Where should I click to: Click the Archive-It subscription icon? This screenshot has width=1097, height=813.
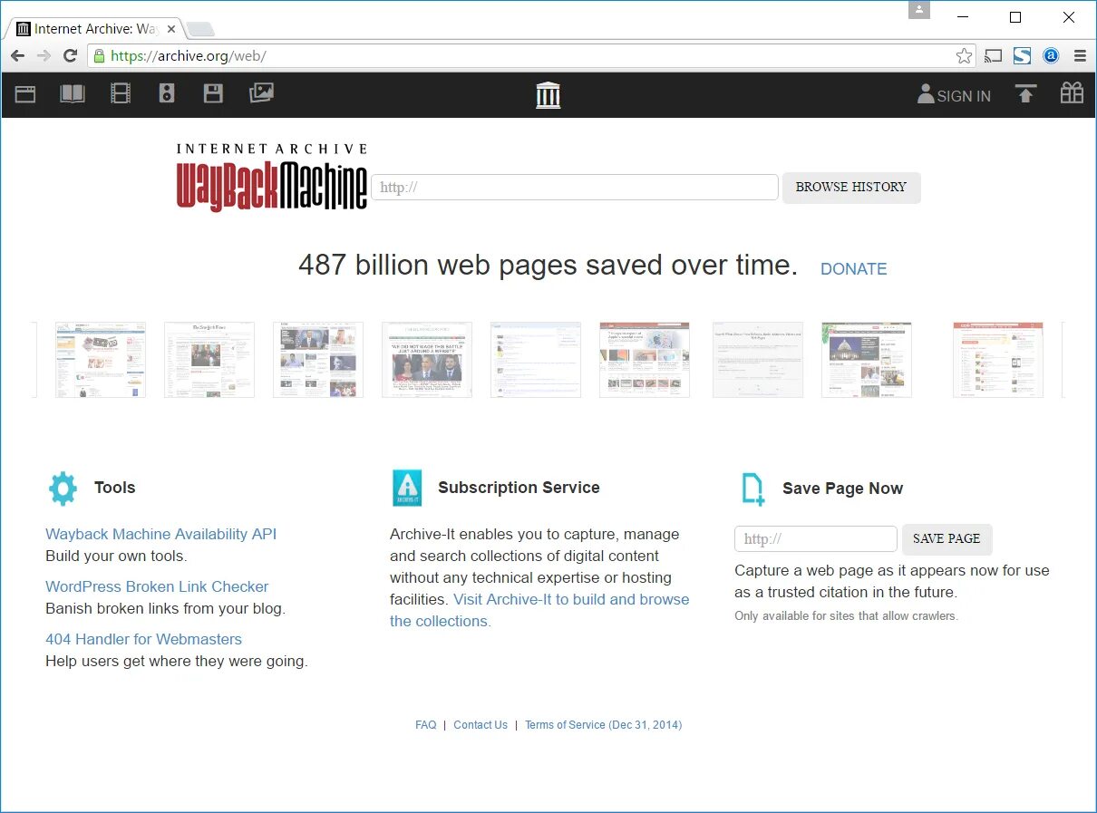pos(407,488)
